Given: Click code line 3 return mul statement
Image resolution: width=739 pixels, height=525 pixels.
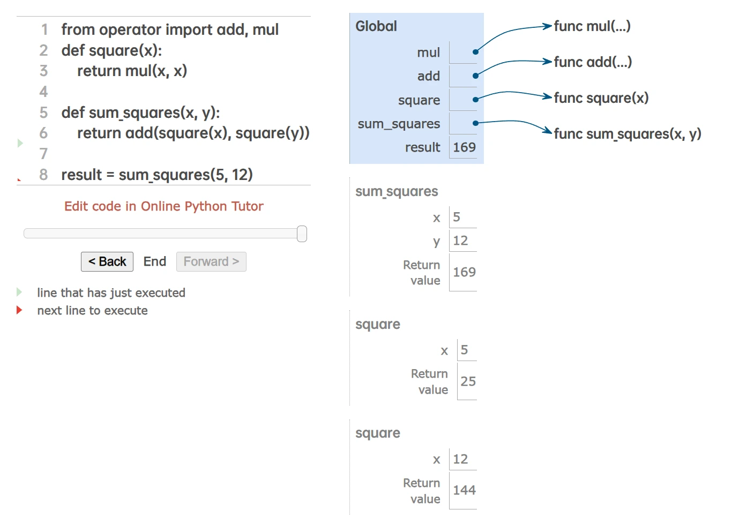Looking at the screenshot, I should pyautogui.click(x=132, y=71).
